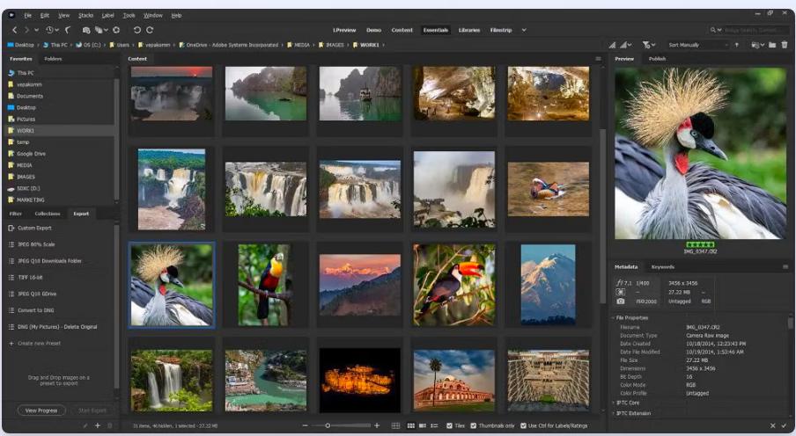Click the Go back navigation arrow

point(14,30)
